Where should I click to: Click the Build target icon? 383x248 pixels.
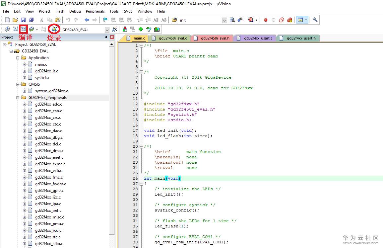(15, 29)
